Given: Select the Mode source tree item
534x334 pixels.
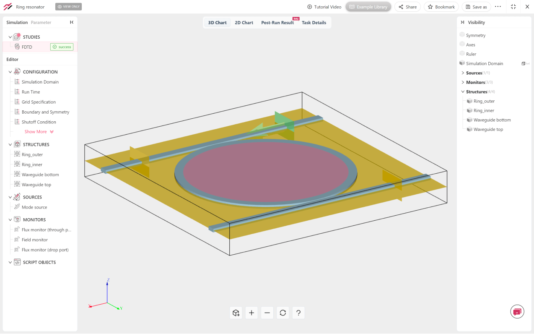Looking at the screenshot, I should [34, 207].
